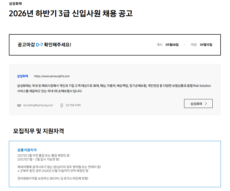Click the 2026년 하반기 3급 신입사원 채용 공고 title
This screenshot has height=191, width=230.
coord(71,13)
